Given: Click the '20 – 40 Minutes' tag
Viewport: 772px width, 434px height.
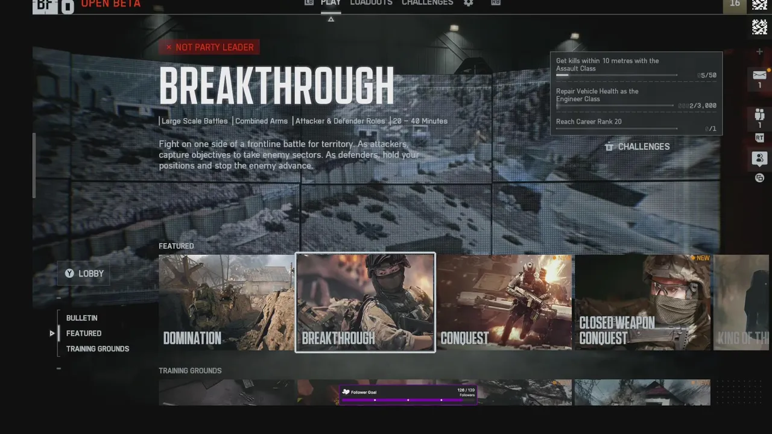Looking at the screenshot, I should pyautogui.click(x=420, y=121).
